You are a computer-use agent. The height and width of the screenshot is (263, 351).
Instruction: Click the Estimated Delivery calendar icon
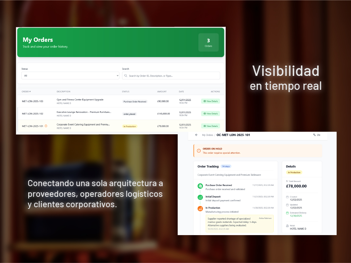coord(287,213)
